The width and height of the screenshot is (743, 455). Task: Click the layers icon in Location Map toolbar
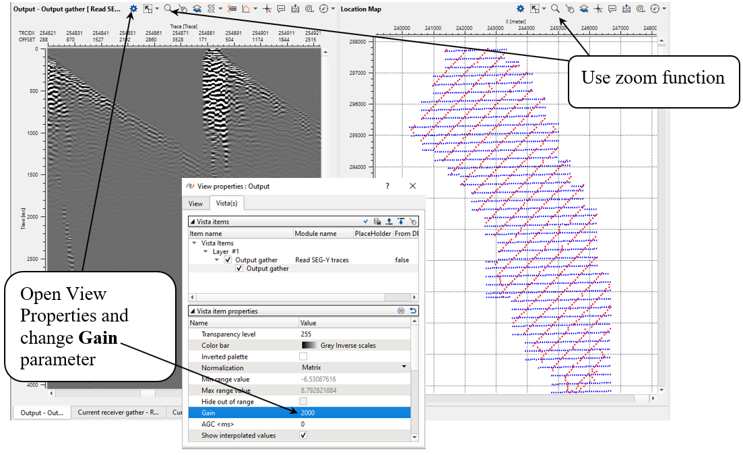[583, 9]
